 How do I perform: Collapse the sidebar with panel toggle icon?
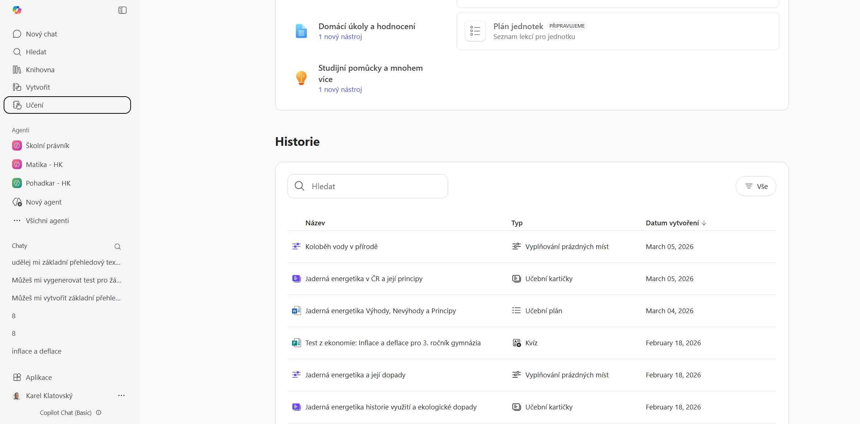pos(122,10)
